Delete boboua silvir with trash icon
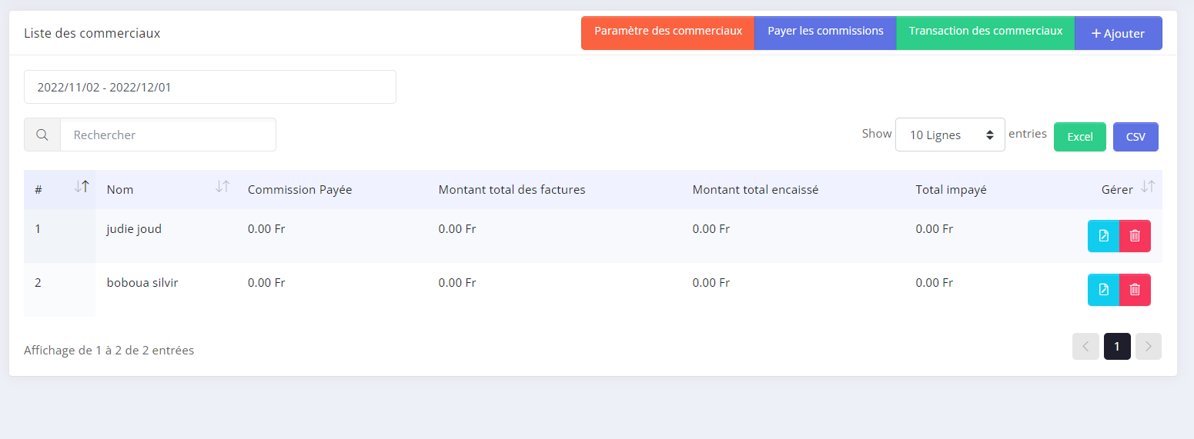The image size is (1194, 439). [x=1135, y=290]
